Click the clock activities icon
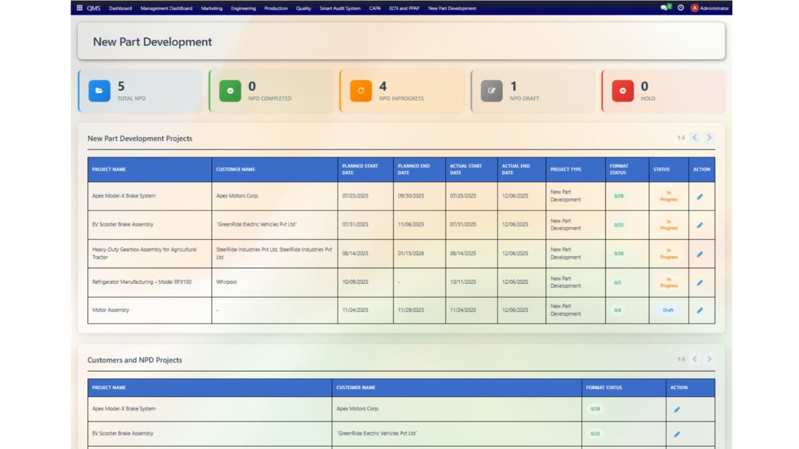This screenshot has width=799, height=449. [680, 8]
